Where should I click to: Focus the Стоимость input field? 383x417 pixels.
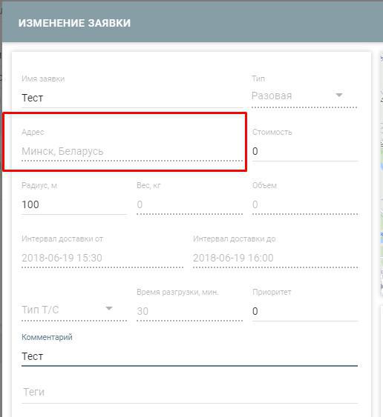[x=304, y=151]
